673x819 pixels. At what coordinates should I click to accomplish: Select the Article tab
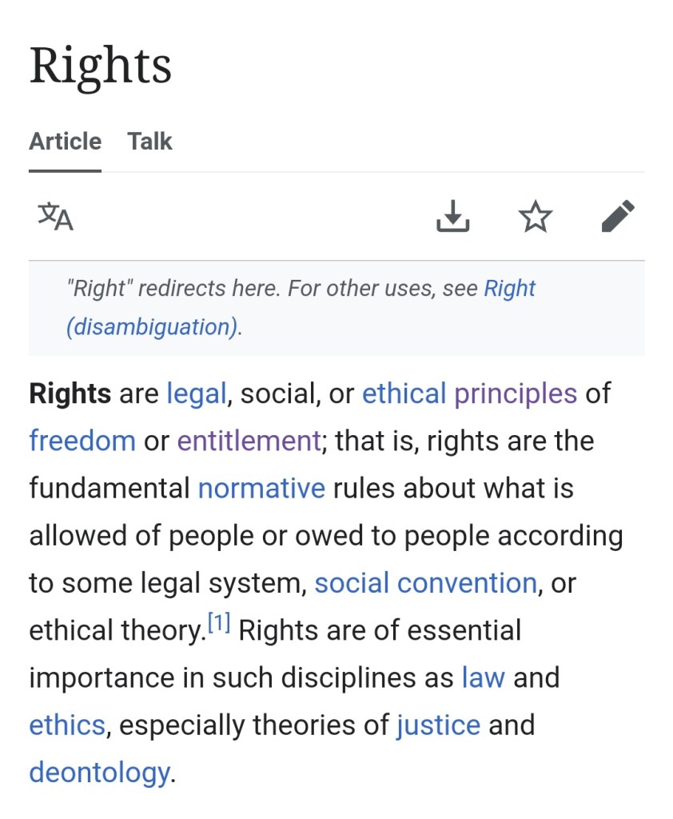(65, 142)
